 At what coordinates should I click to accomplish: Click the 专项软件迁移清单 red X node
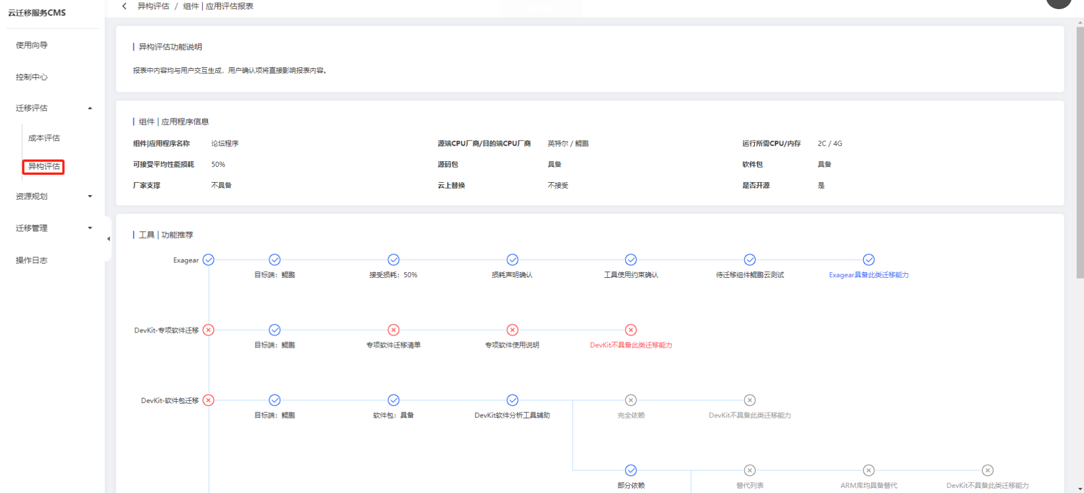click(393, 330)
